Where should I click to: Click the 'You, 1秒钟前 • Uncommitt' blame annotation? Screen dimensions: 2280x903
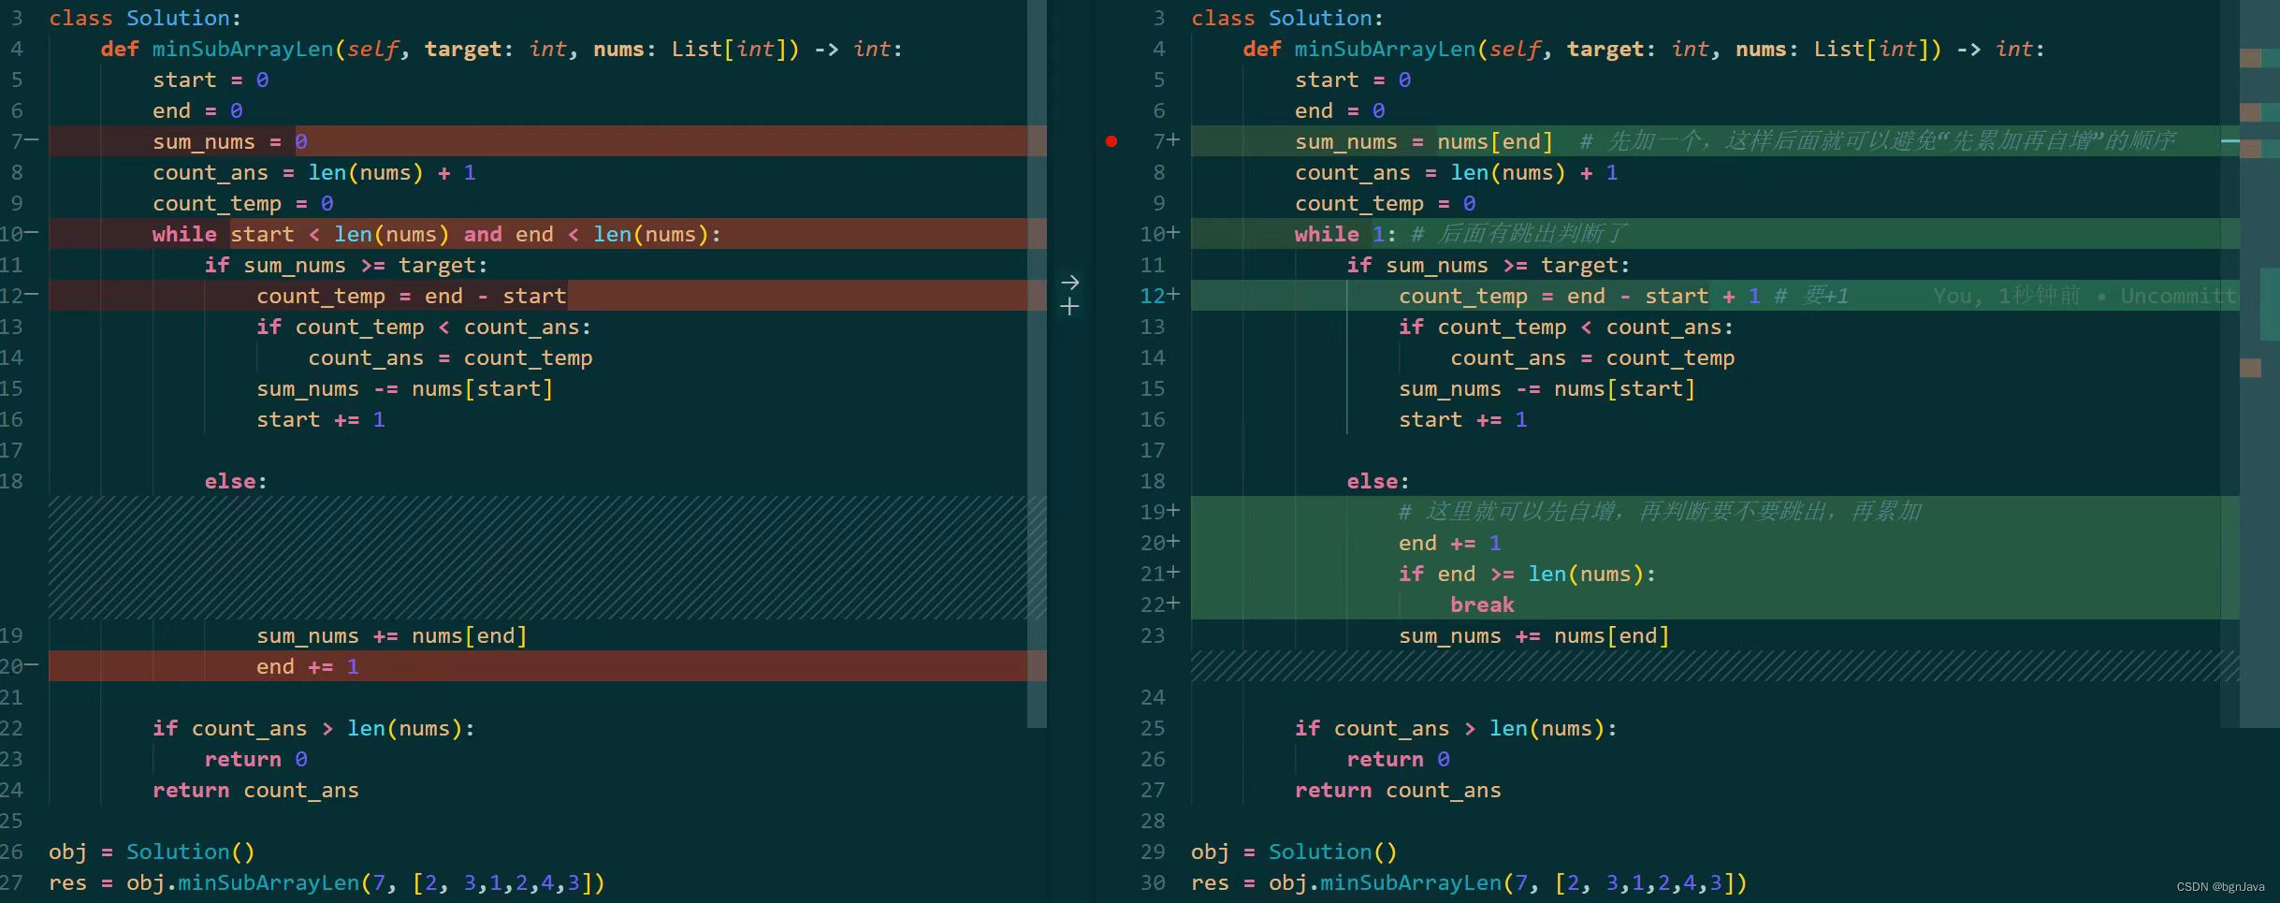click(x=2084, y=296)
